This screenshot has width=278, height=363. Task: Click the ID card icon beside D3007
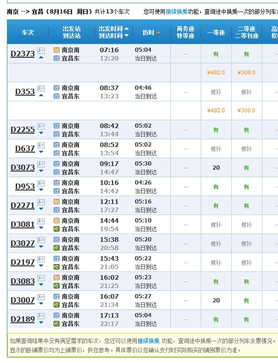[41, 297]
